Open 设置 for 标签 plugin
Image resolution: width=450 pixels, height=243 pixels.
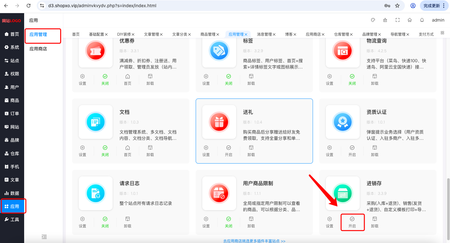[x=206, y=79]
